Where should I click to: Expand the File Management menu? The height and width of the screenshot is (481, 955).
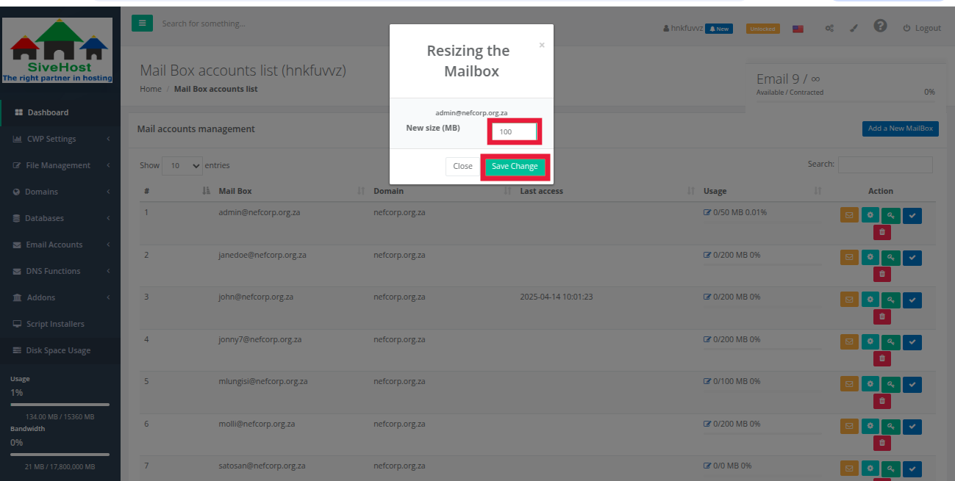pos(60,165)
